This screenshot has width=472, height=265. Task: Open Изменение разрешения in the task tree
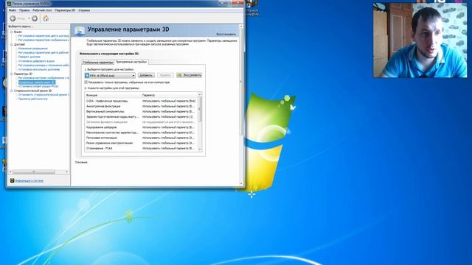32,49
